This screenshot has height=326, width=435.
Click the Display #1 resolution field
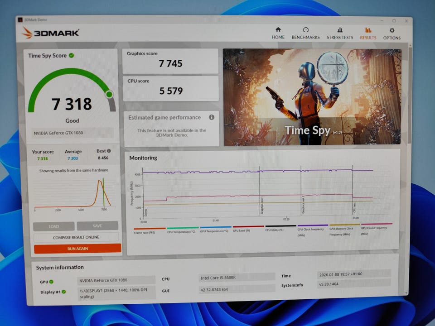point(116,293)
